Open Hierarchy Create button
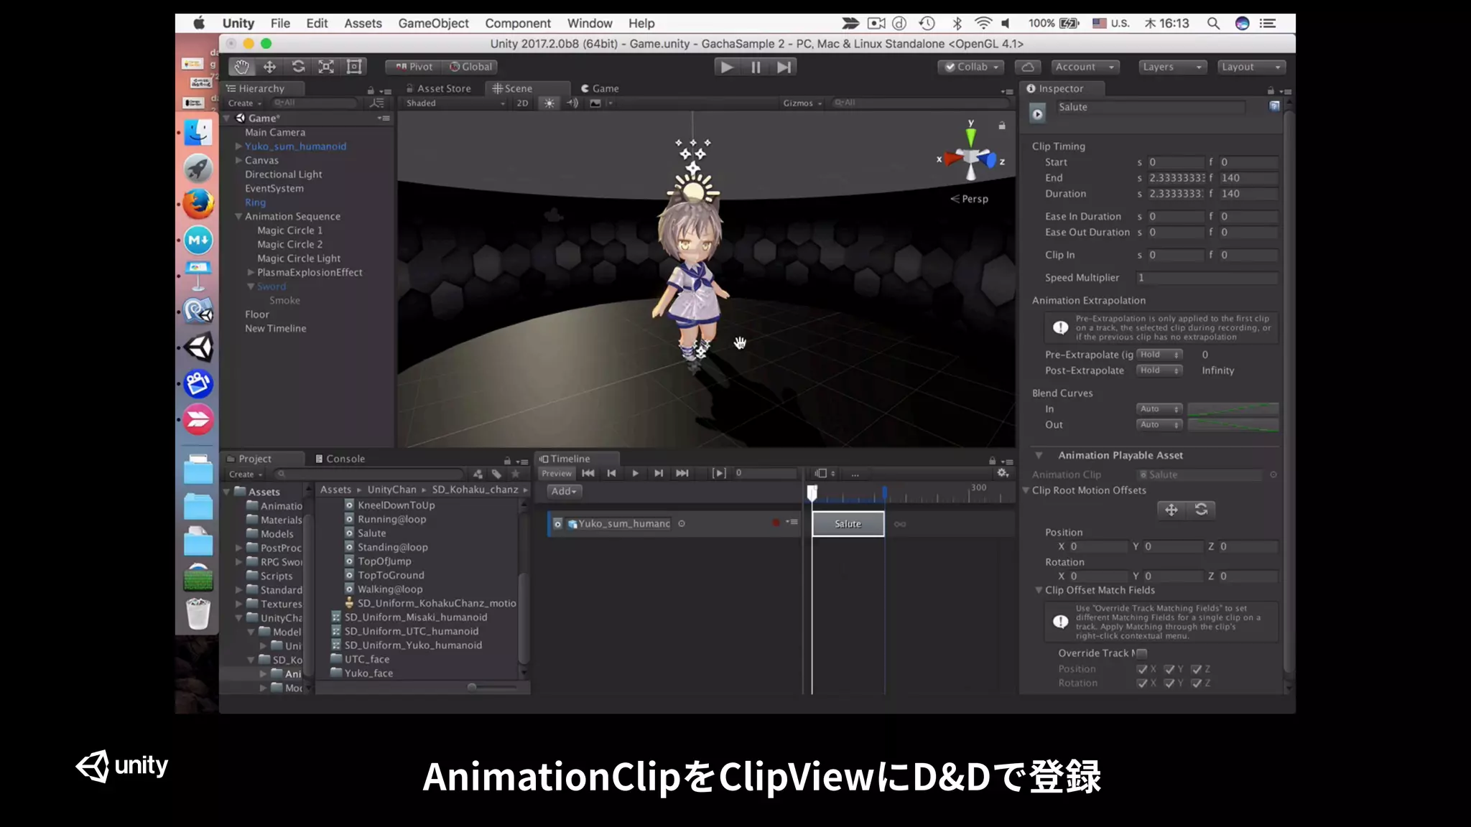Screen dimensions: 1471x827 click(245, 103)
